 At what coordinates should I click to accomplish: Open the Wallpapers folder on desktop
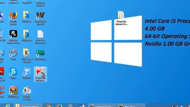pos(27,35)
